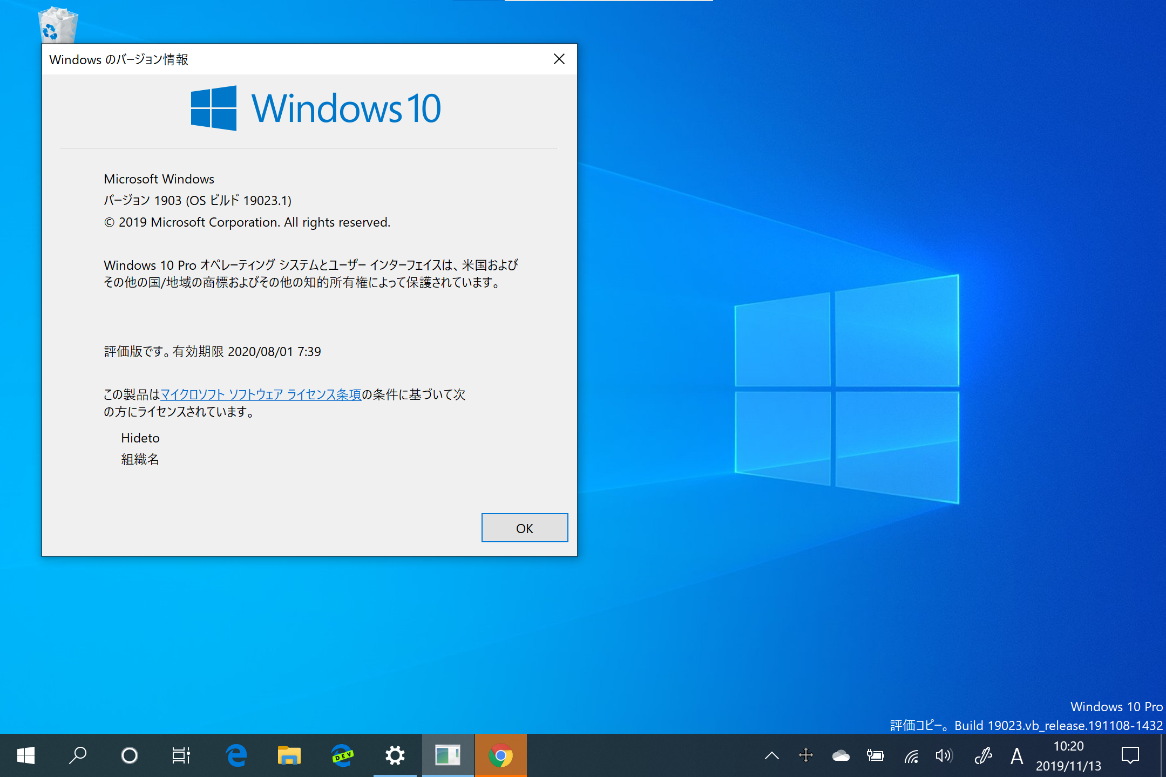
Task: Open OneDrive status from the system tray
Action: point(841,755)
